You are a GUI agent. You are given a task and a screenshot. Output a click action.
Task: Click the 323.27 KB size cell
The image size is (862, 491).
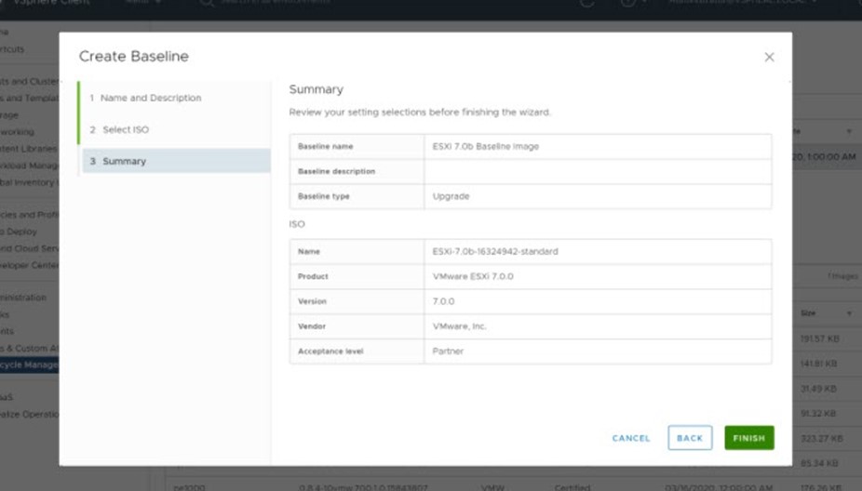(822, 438)
